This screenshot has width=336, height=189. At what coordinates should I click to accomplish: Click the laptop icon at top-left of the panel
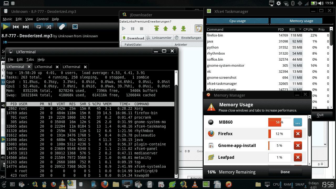[6, 3]
